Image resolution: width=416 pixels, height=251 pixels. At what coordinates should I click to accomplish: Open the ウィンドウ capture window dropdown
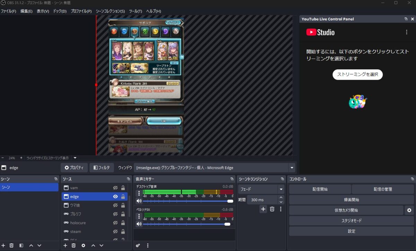tap(292, 168)
